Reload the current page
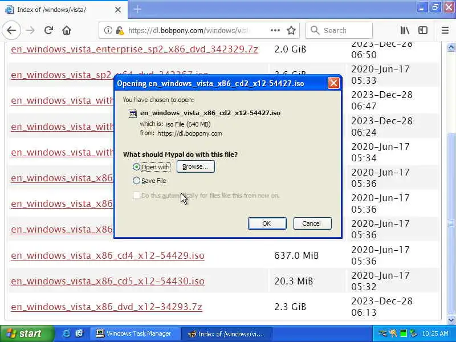 [48, 30]
